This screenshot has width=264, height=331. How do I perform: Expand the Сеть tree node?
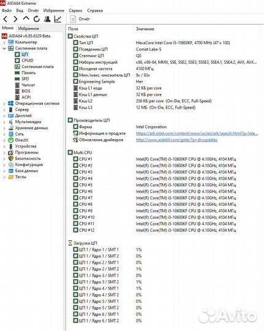tap(4, 134)
